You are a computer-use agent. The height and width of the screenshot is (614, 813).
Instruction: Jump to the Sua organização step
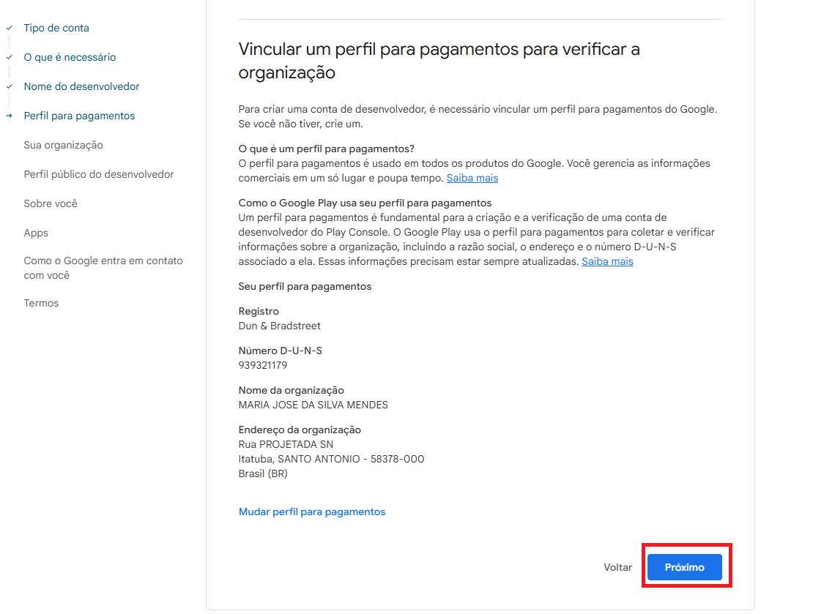point(63,145)
